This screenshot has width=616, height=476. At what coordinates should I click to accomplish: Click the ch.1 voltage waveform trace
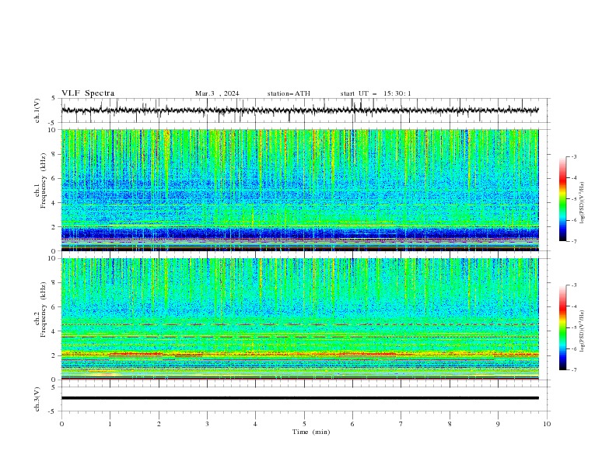(x=299, y=110)
